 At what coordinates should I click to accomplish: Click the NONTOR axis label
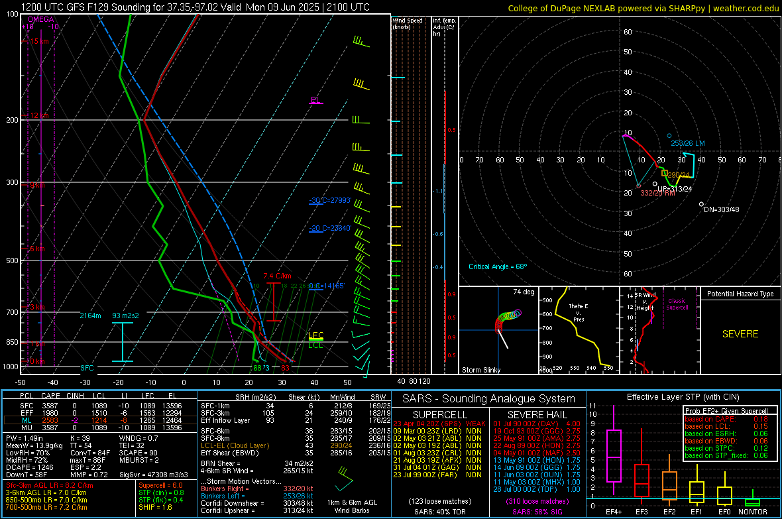[753, 512]
